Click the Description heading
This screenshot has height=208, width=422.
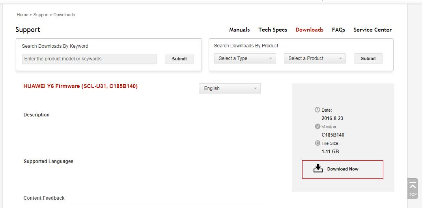pyautogui.click(x=36, y=115)
